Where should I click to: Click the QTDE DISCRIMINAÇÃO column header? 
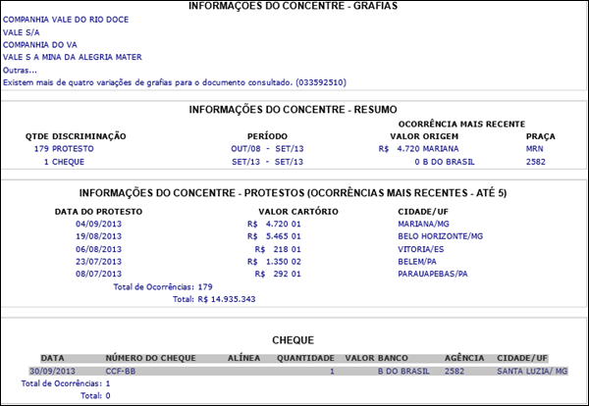[x=76, y=136]
